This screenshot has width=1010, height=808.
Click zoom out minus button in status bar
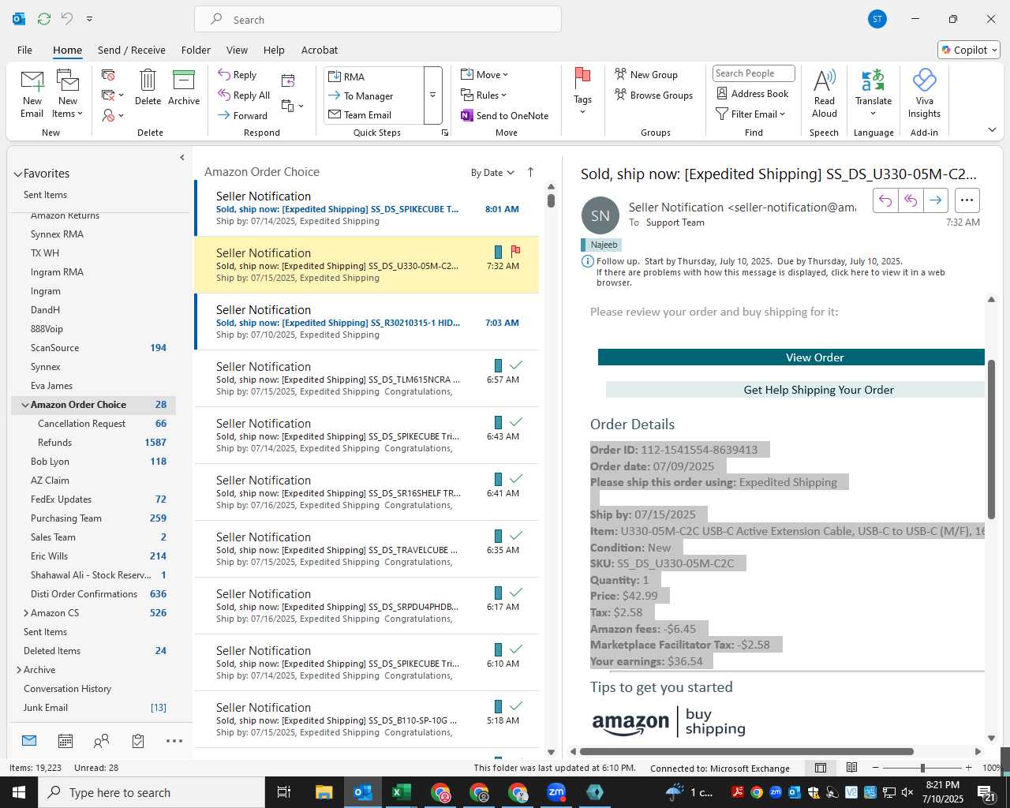875,768
